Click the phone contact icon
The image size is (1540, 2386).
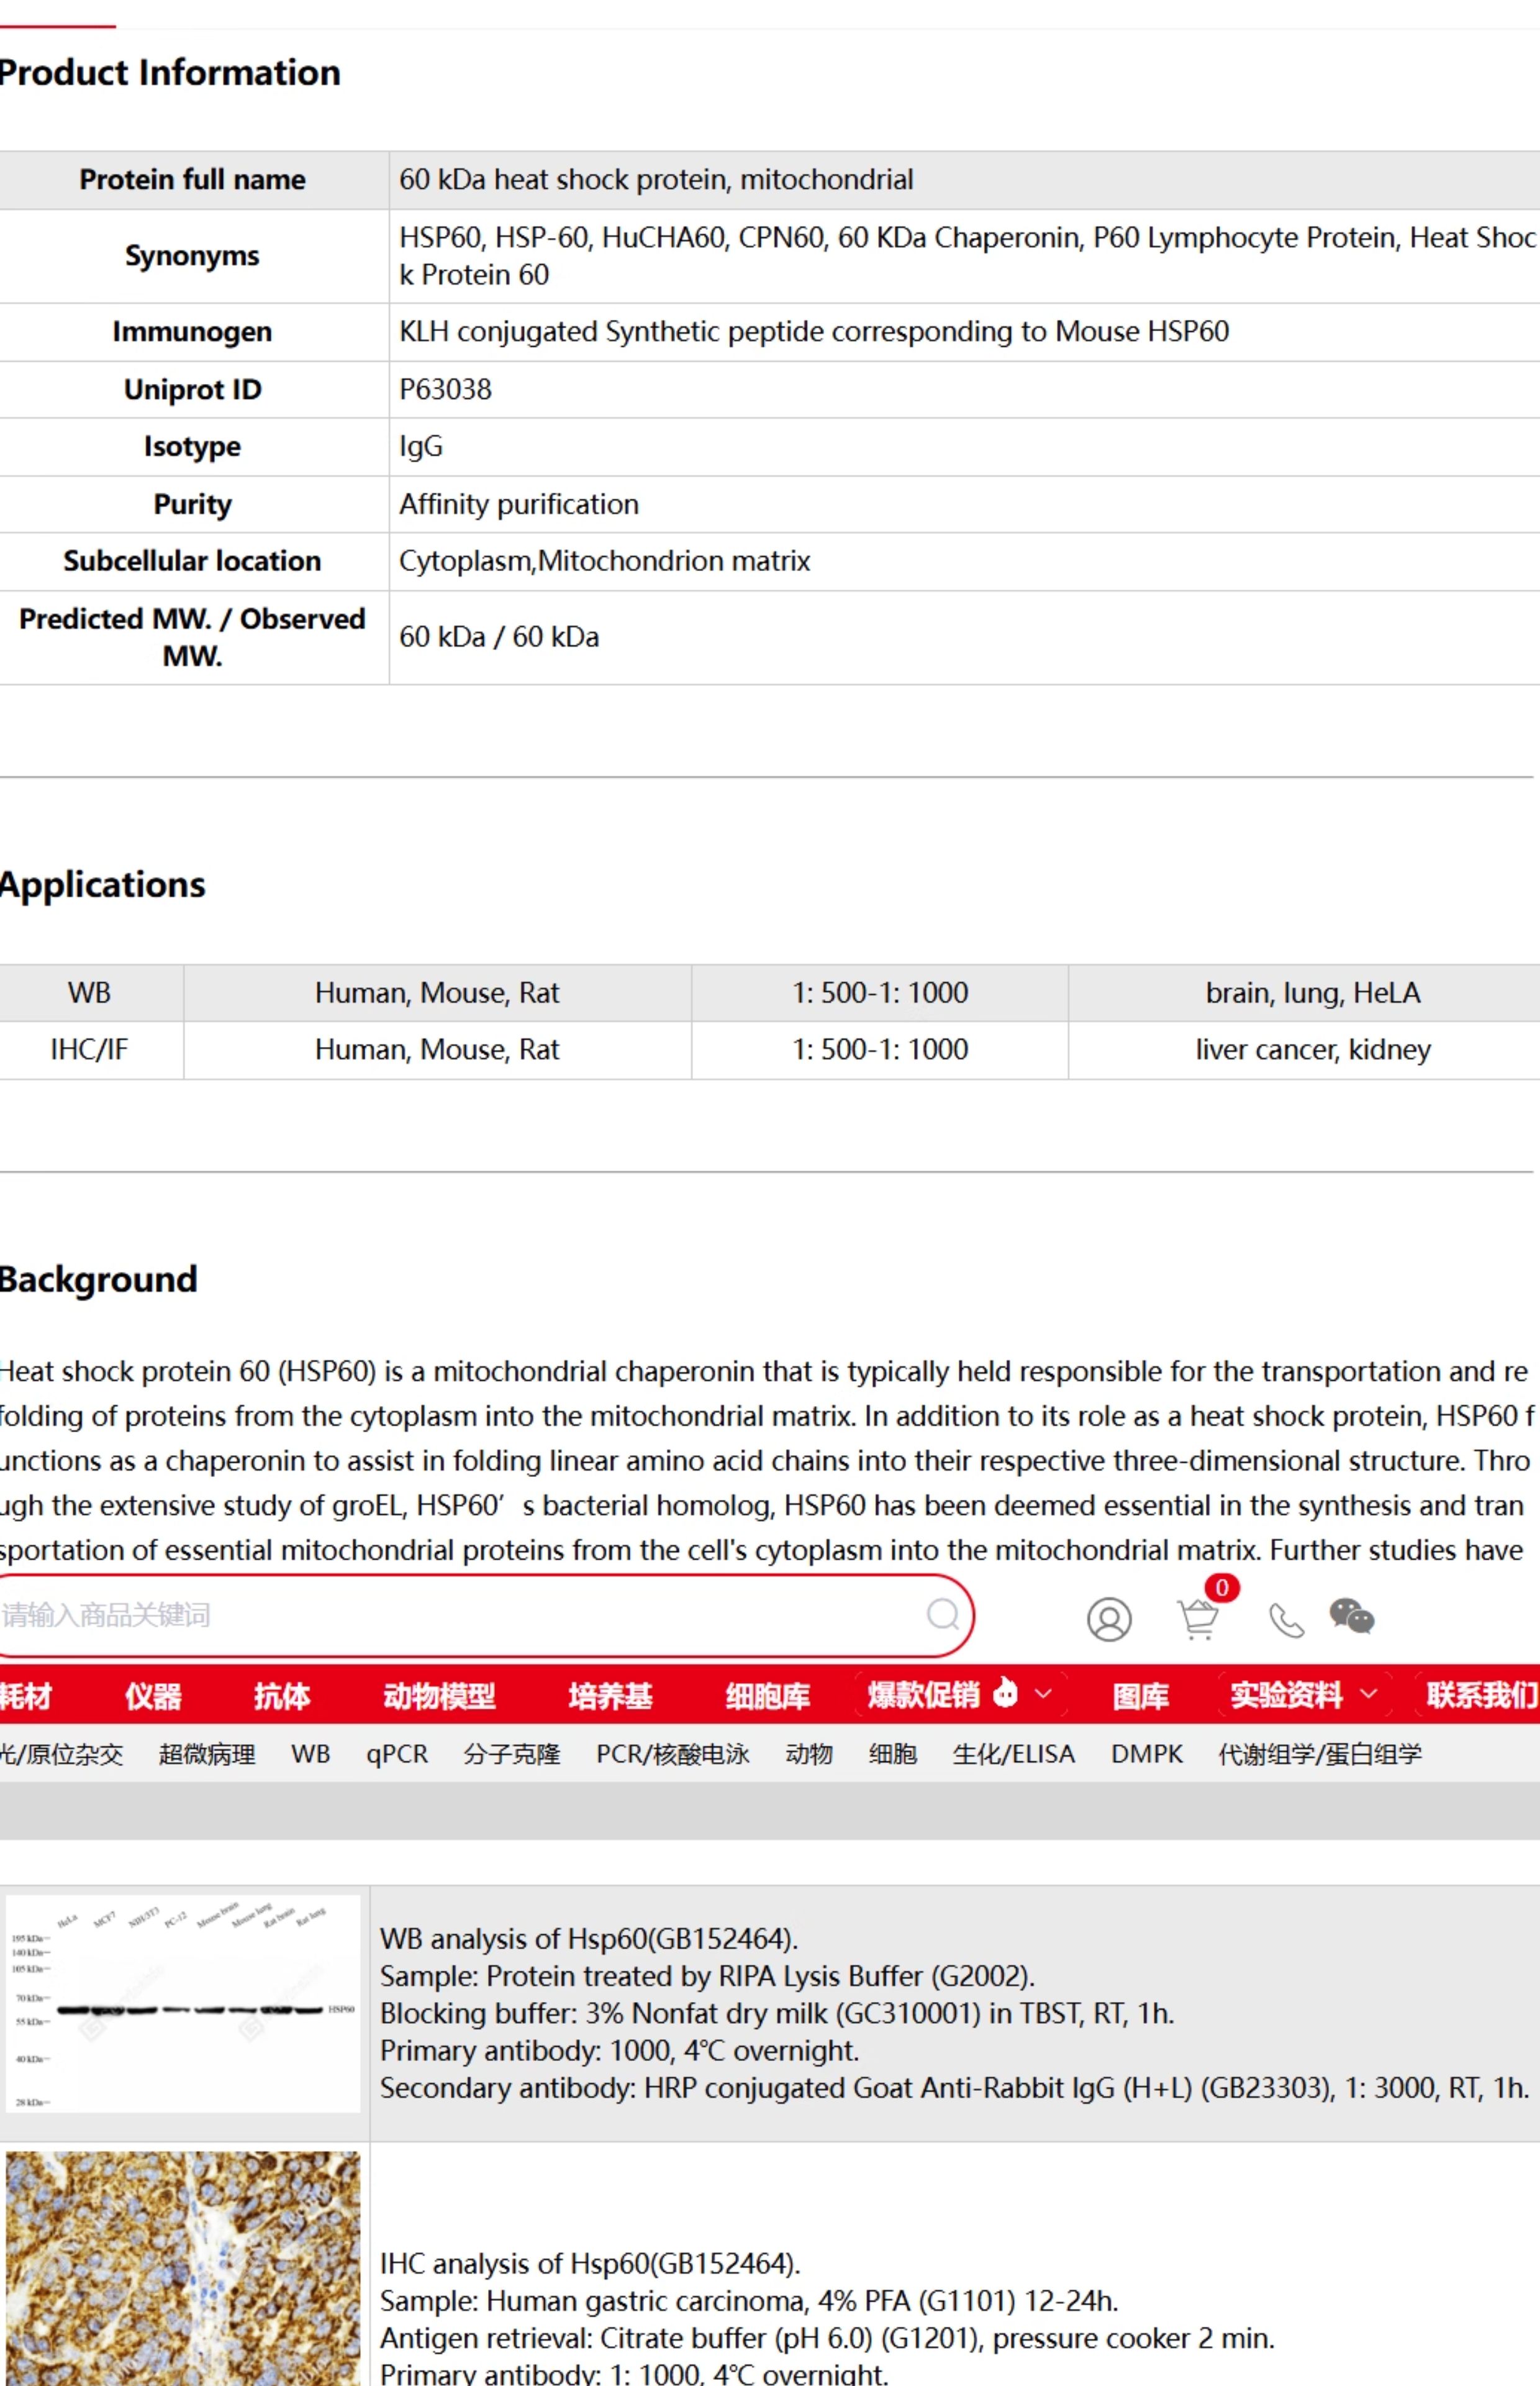[1286, 1620]
